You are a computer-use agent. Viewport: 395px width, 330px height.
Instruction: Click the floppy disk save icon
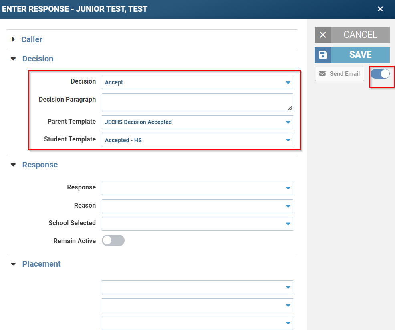[x=323, y=55]
